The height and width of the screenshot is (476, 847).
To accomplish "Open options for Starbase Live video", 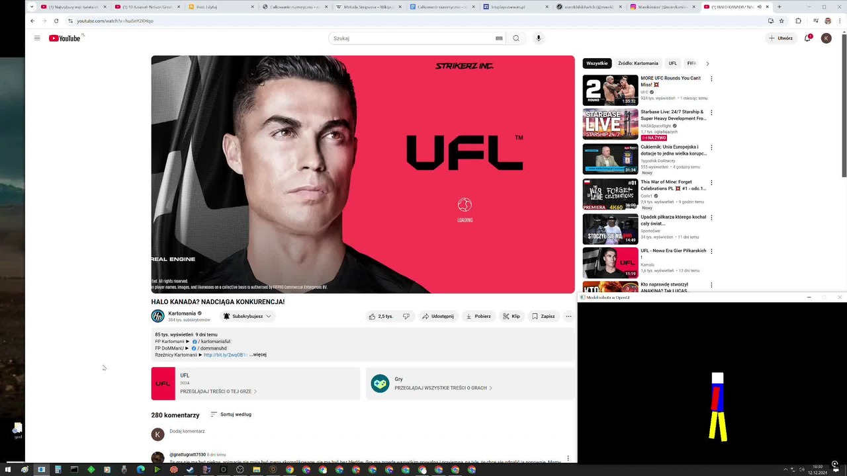I will pos(711,112).
